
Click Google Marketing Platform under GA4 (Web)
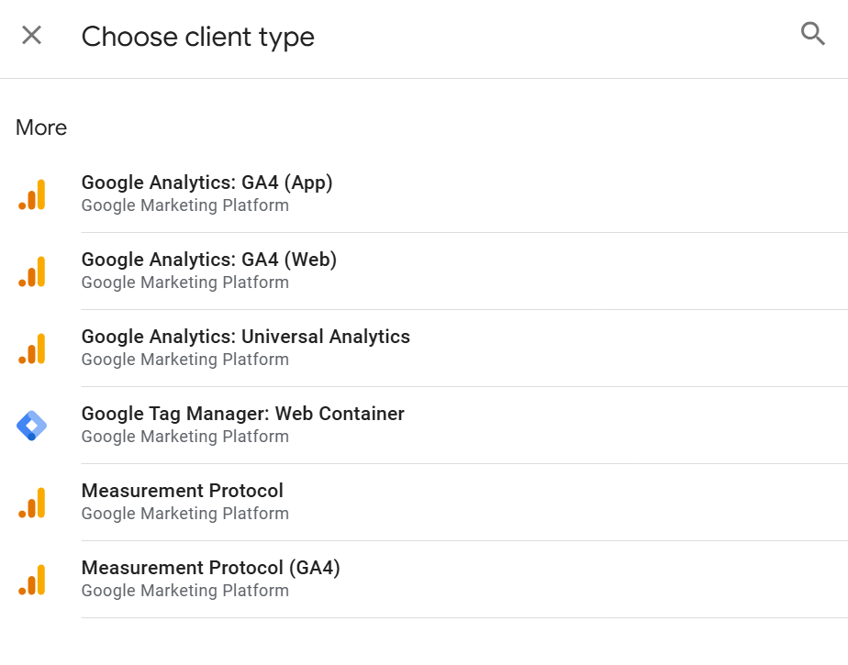pos(185,283)
